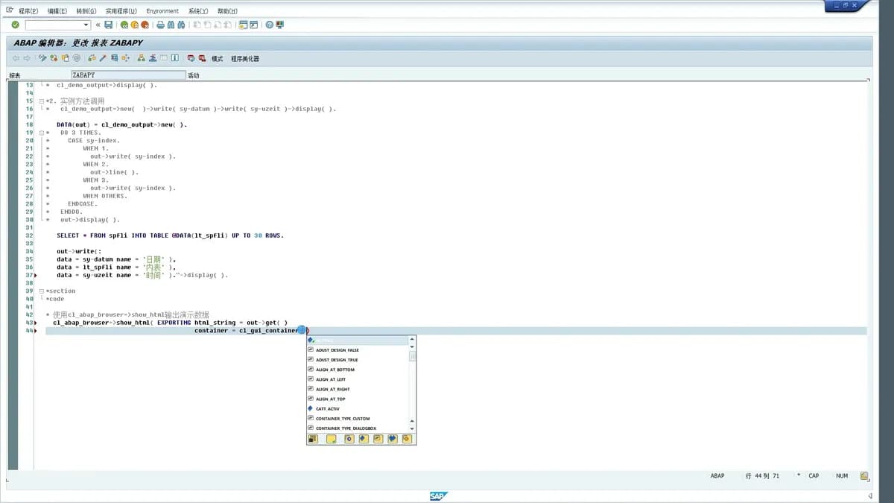Screen dimensions: 894x503
Task: Click the 程序美化器 pretty printer button
Action: tap(245, 58)
